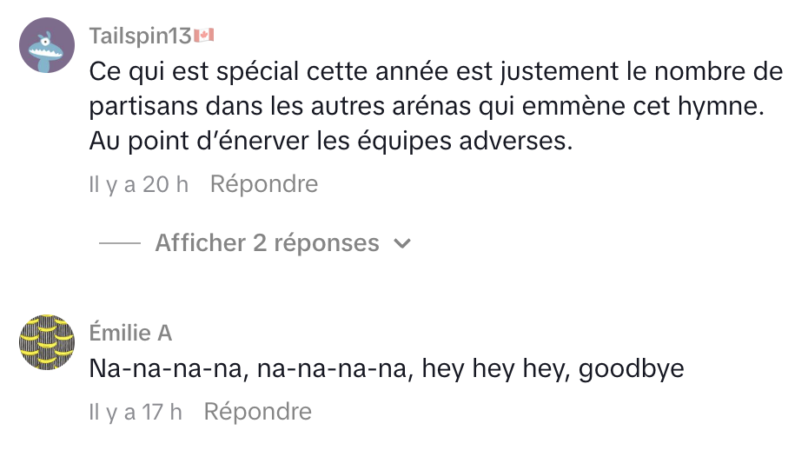This screenshot has width=808, height=450.
Task: Click the "hey hey hey" text
Action: click(496, 369)
